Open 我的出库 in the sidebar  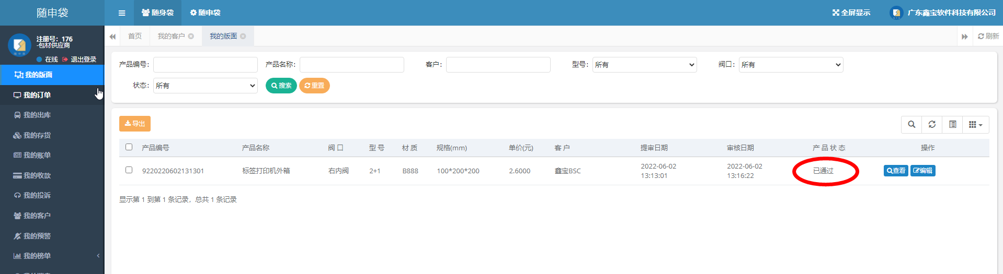tap(52, 115)
